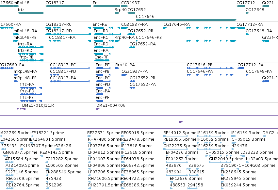This screenshot has width=278, height=190.
Task: Click EST label "IP16159.5prime"
Action: click(x=213, y=133)
